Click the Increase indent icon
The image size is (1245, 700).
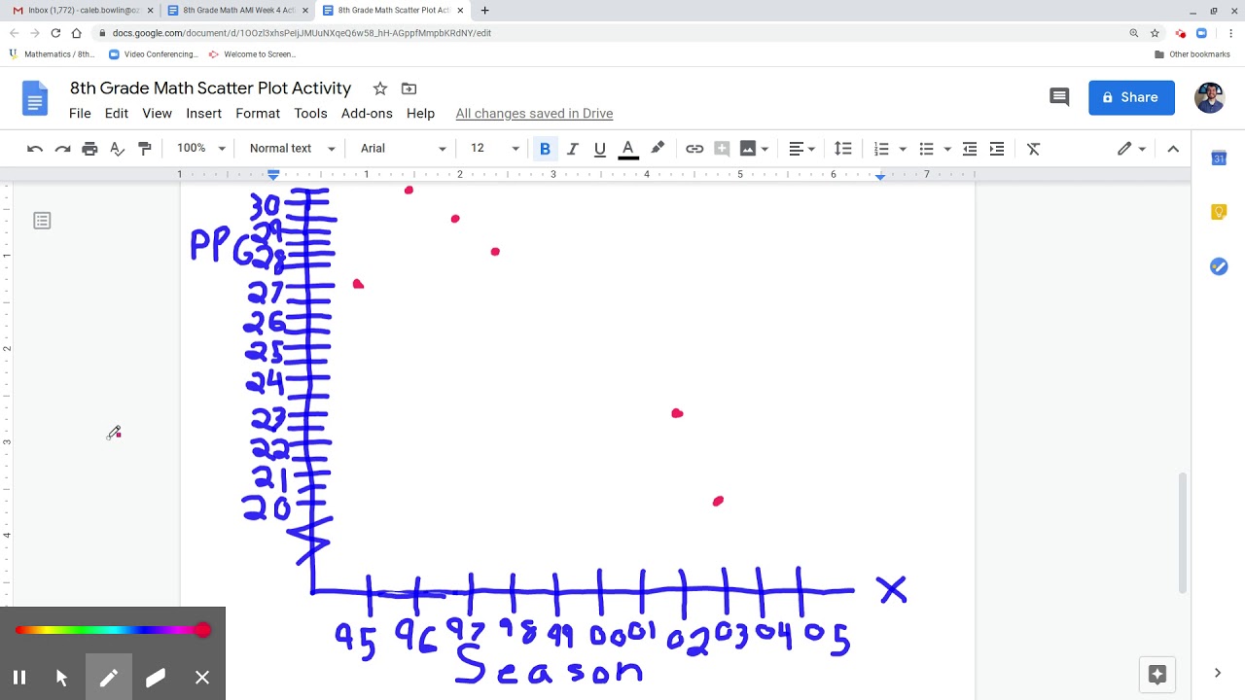pyautogui.click(x=997, y=149)
